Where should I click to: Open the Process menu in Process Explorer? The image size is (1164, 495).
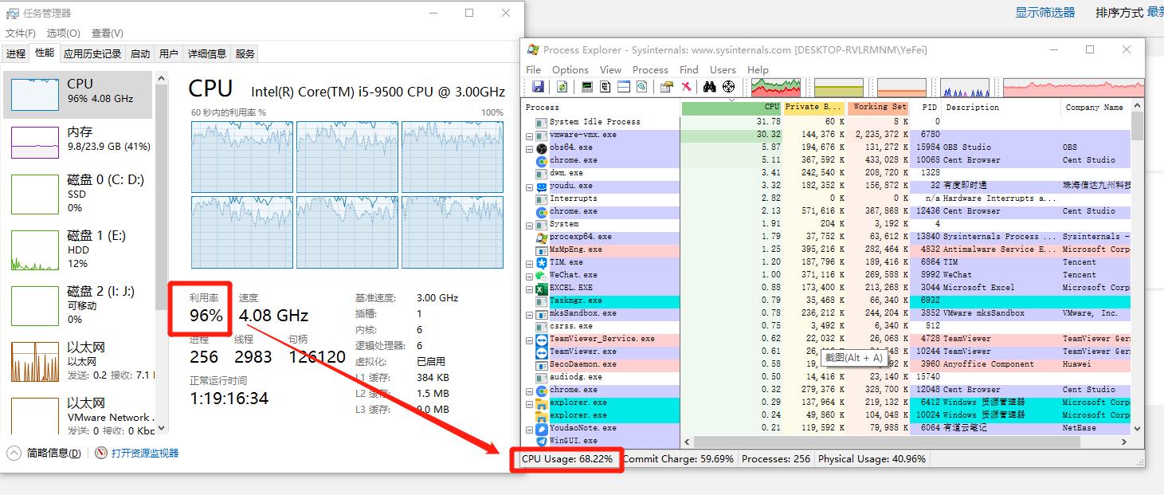point(650,69)
